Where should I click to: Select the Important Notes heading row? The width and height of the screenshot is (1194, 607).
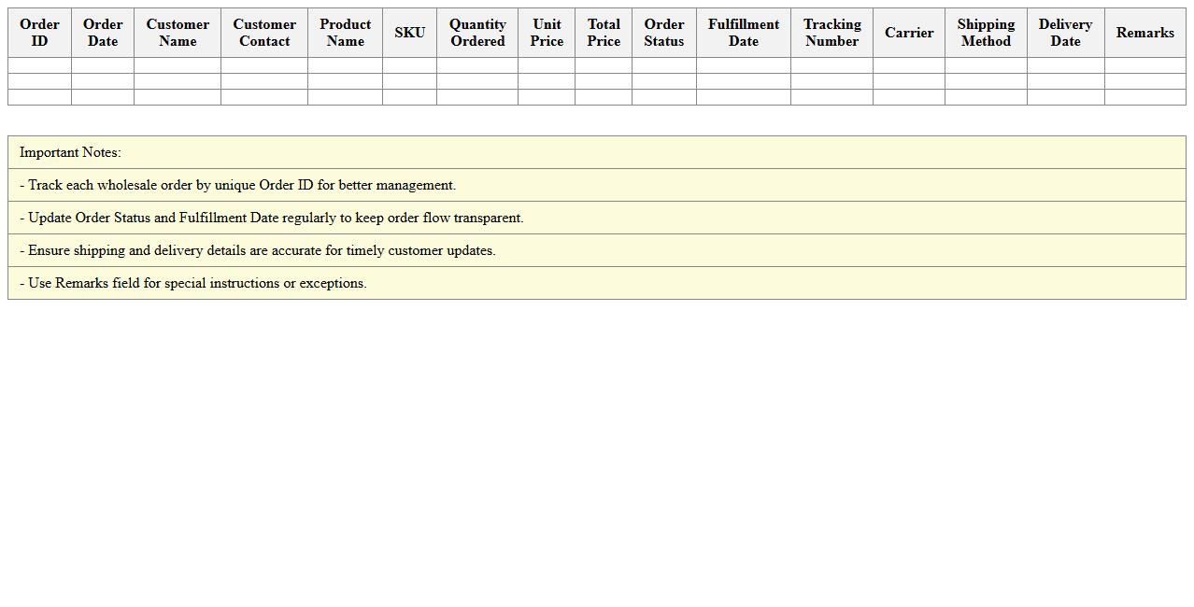click(x=596, y=152)
